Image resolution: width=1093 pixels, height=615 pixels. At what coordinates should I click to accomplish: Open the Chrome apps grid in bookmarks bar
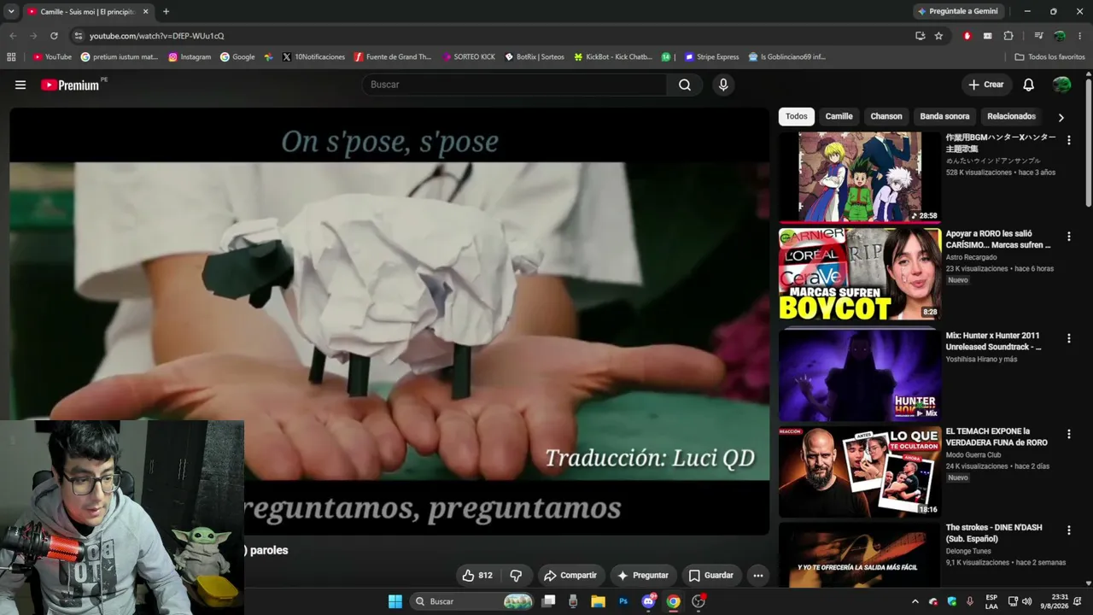(11, 57)
